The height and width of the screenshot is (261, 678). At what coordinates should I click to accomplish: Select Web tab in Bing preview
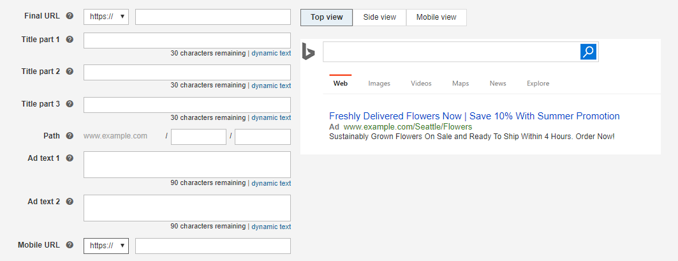(x=341, y=84)
